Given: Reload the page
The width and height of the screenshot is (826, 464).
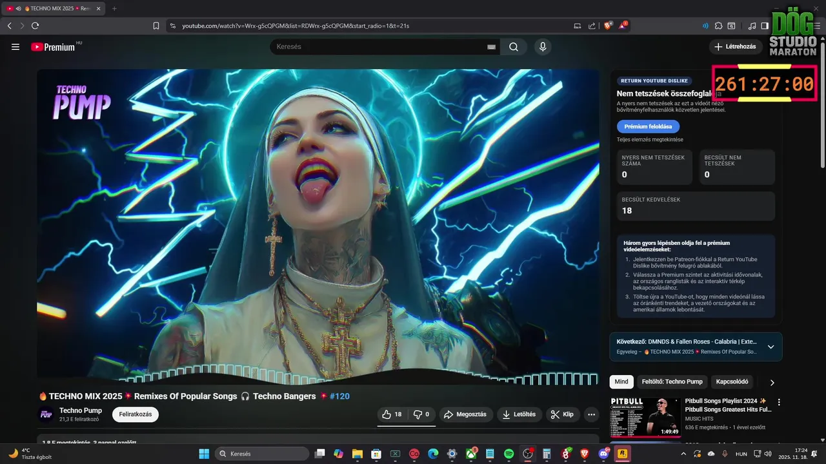Looking at the screenshot, I should pos(35,26).
